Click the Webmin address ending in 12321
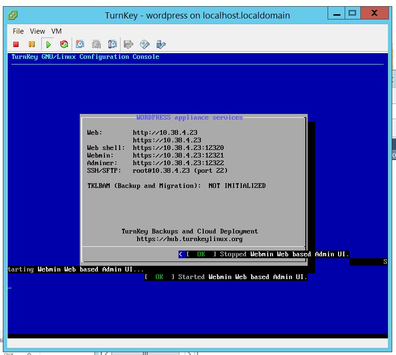This screenshot has width=396, height=355. click(178, 155)
